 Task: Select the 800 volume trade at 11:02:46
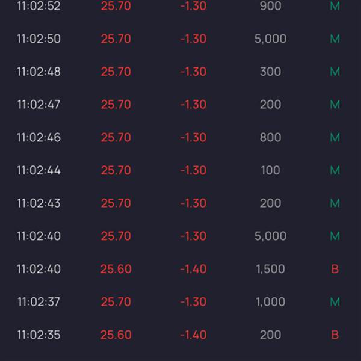click(x=180, y=137)
